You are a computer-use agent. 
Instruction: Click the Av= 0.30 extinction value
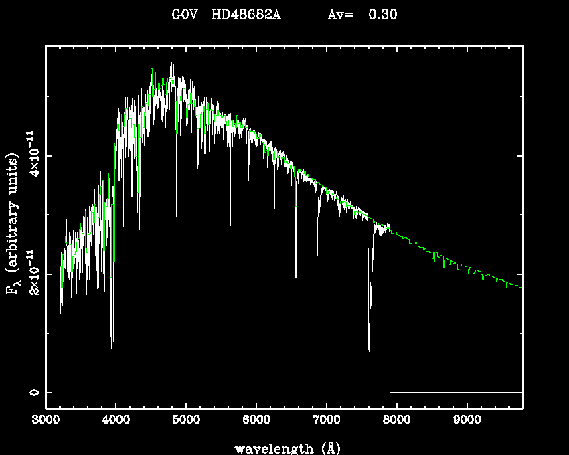[362, 15]
